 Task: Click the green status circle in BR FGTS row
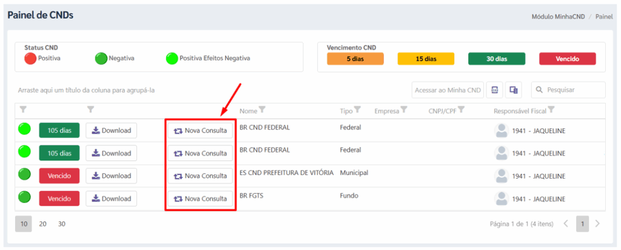(x=25, y=197)
